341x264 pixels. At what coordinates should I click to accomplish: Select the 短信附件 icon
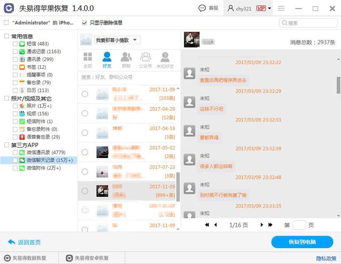coord(22,122)
